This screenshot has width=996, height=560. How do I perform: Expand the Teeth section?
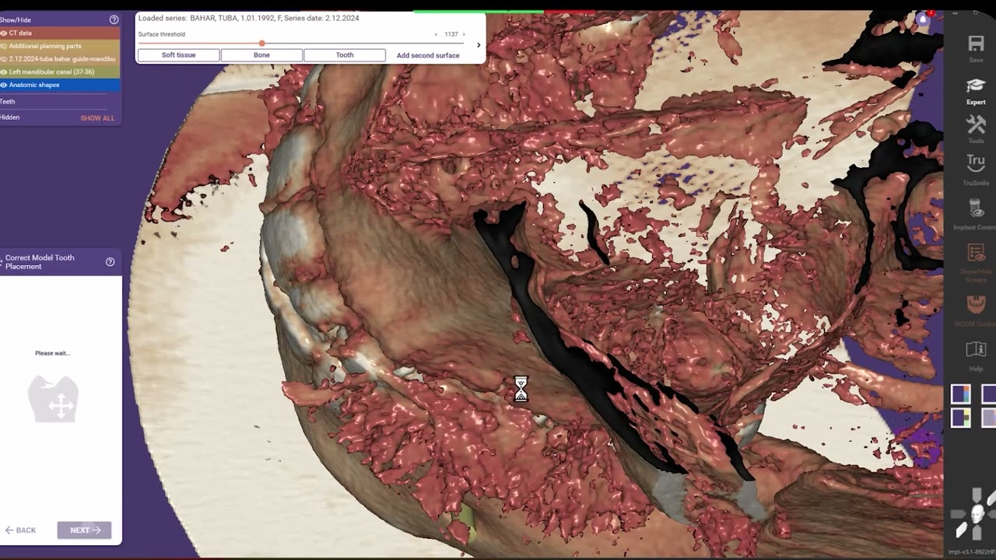(8, 101)
